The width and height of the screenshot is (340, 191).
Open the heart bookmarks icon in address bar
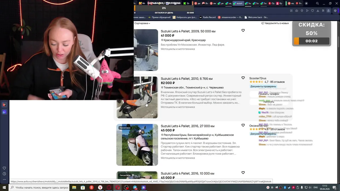(313, 11)
